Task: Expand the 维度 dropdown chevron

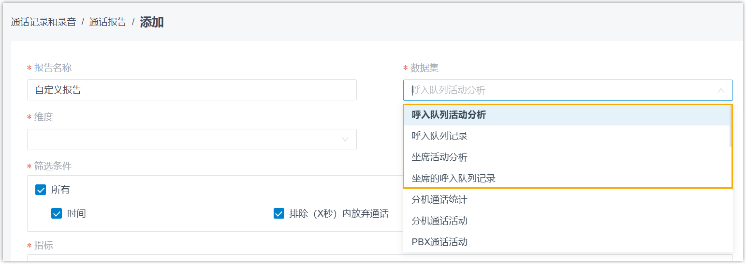Action: pyautogui.click(x=345, y=139)
